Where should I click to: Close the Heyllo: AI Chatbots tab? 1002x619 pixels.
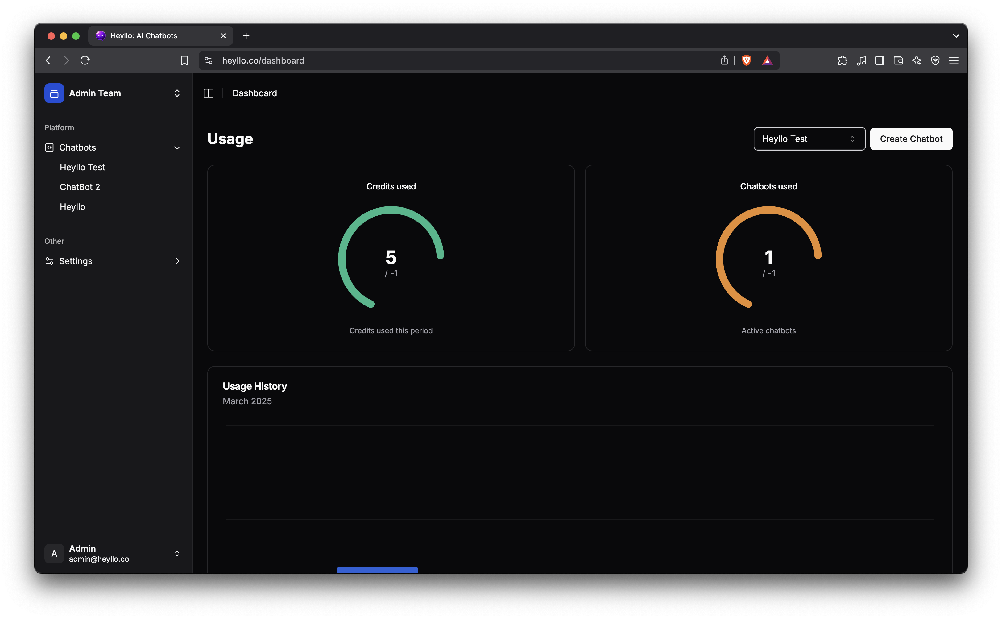point(223,35)
